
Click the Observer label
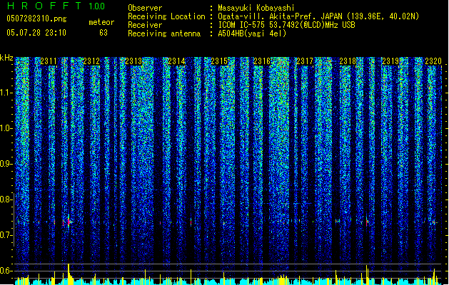pyautogui.click(x=145, y=8)
